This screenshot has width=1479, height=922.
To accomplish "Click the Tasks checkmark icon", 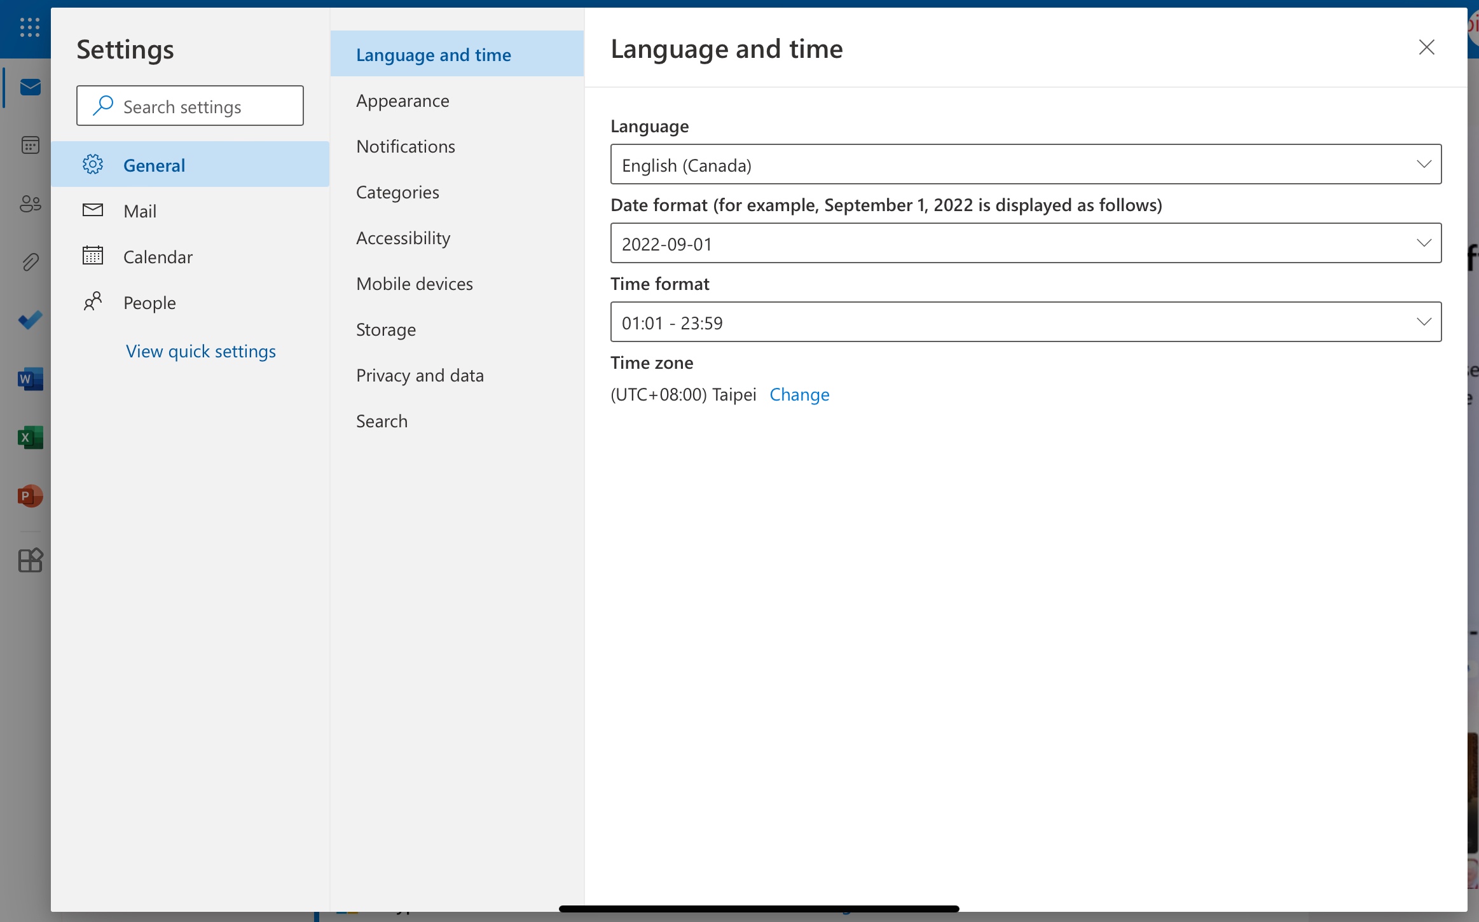I will point(29,319).
